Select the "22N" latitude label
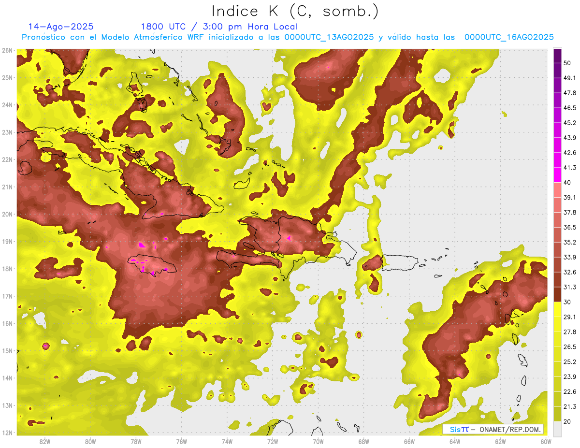This screenshot has height=448, width=580. [x=7, y=159]
